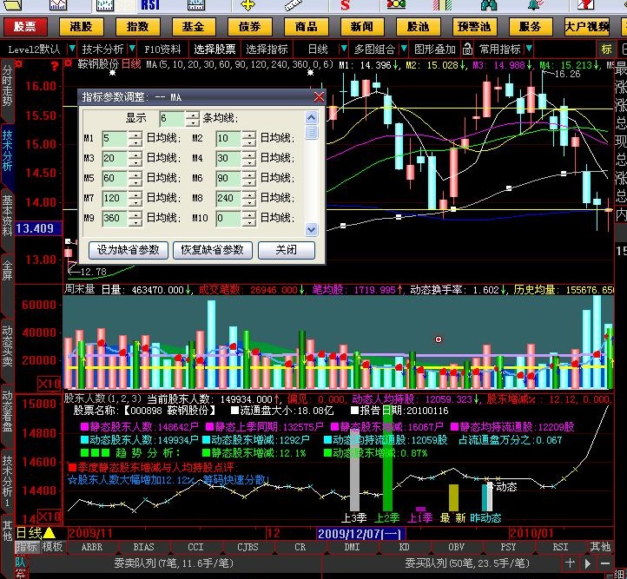
Task: Increase the M5 day value stepper
Action: coord(135,174)
